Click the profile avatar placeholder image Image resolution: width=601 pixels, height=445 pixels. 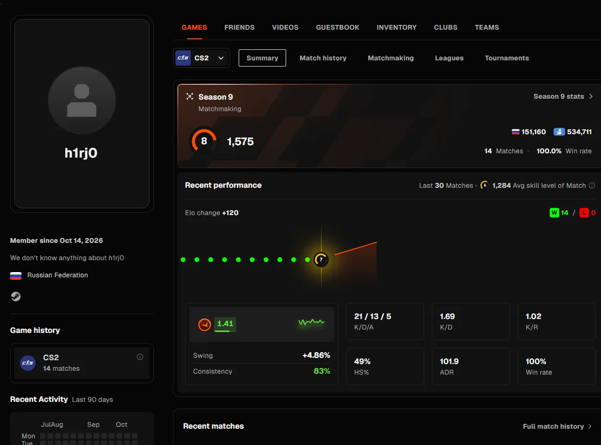click(82, 100)
